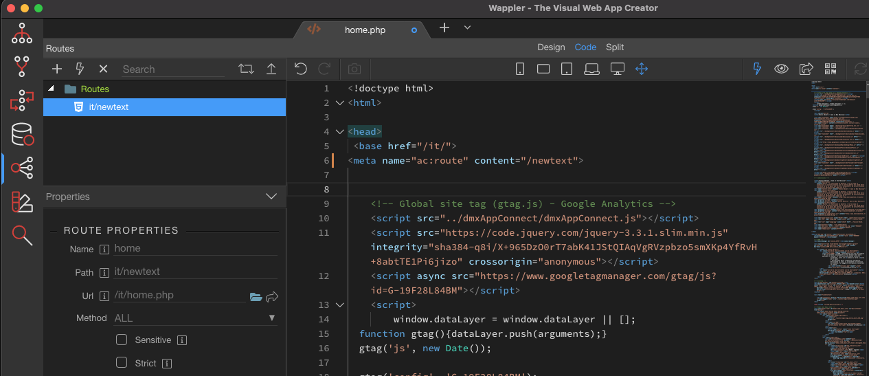Click the Url field showing /it/home.php
The width and height of the screenshot is (869, 376).
179,296
